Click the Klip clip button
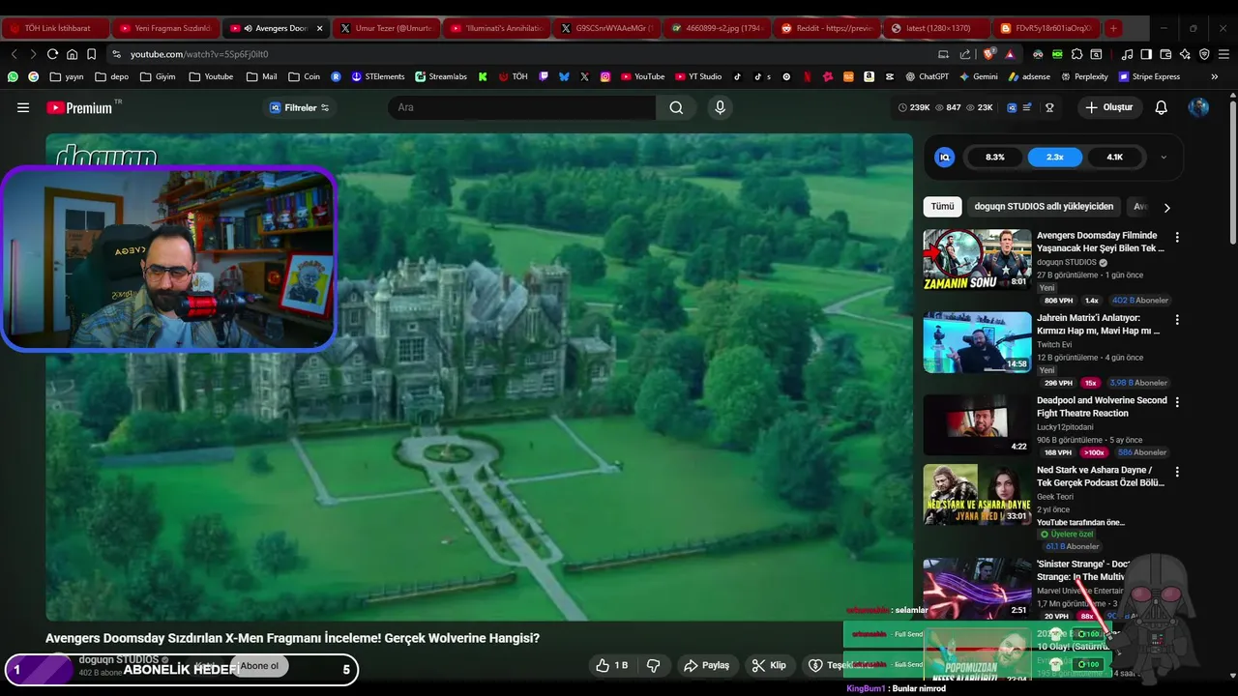The width and height of the screenshot is (1238, 696). coord(769,665)
